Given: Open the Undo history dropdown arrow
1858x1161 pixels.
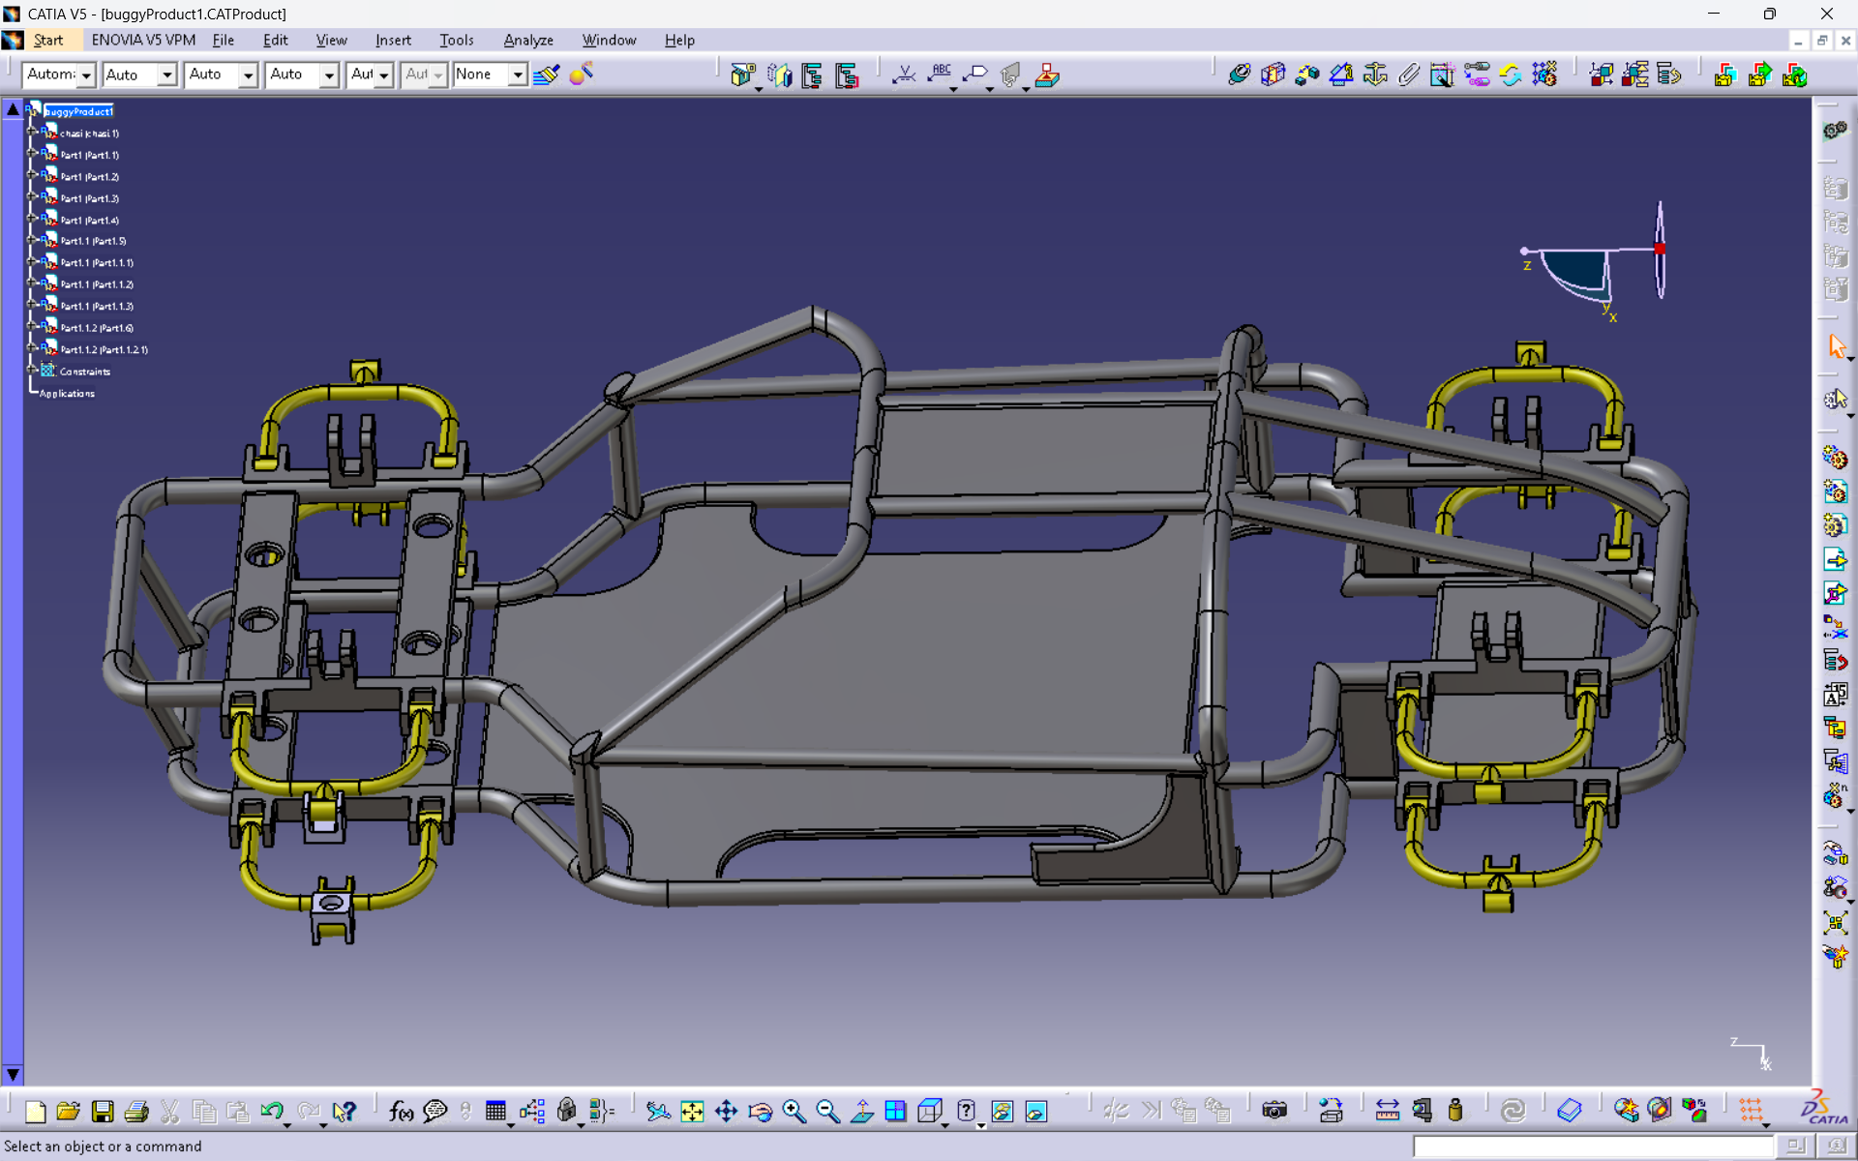Looking at the screenshot, I should coord(287,1125).
